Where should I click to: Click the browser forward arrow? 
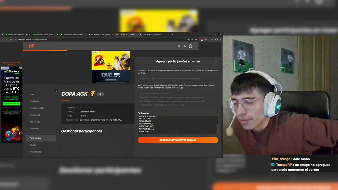(x=7, y=40)
